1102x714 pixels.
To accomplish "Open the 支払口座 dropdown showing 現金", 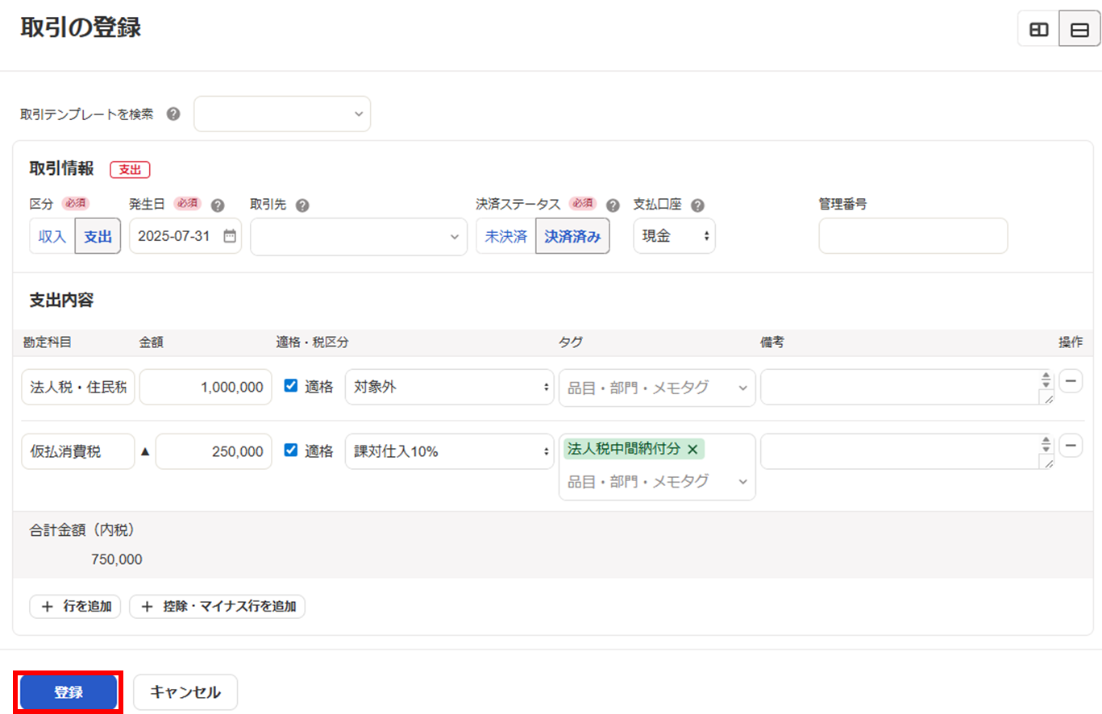I will pos(674,237).
